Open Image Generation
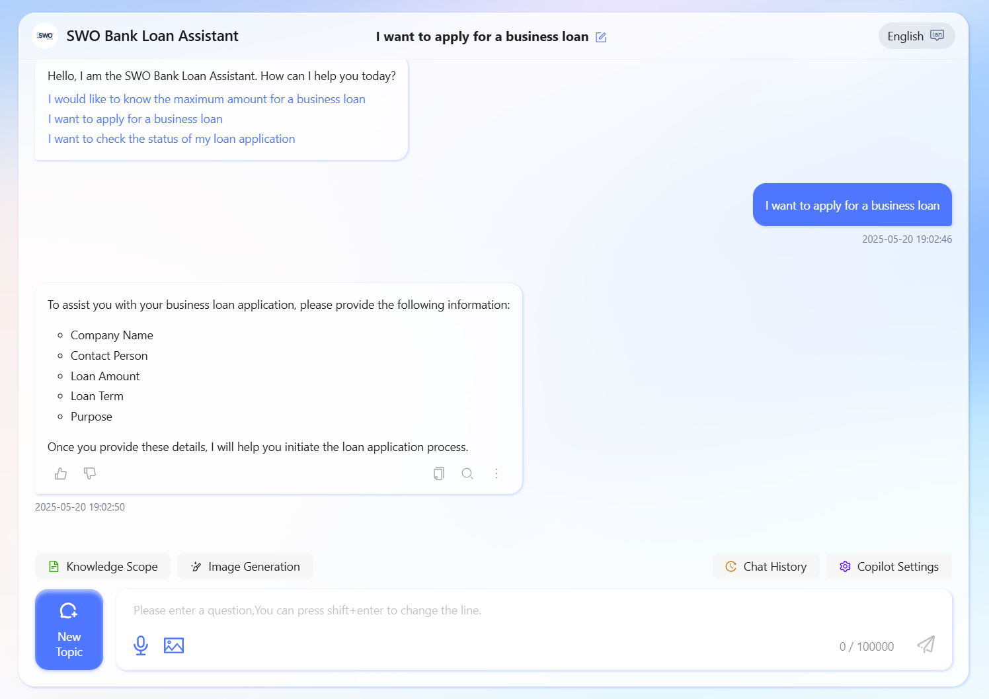This screenshot has width=989, height=699. pyautogui.click(x=245, y=566)
